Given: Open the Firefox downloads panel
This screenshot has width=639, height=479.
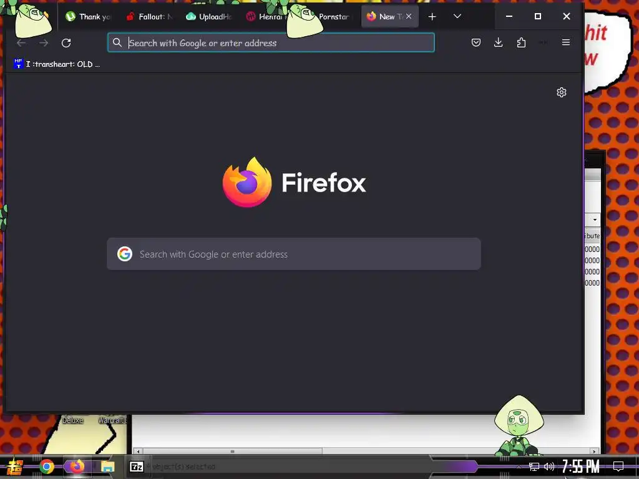Looking at the screenshot, I should point(498,42).
